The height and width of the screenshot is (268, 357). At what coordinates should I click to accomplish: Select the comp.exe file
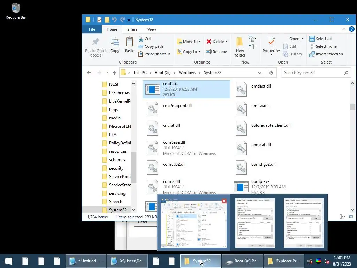[275, 187]
